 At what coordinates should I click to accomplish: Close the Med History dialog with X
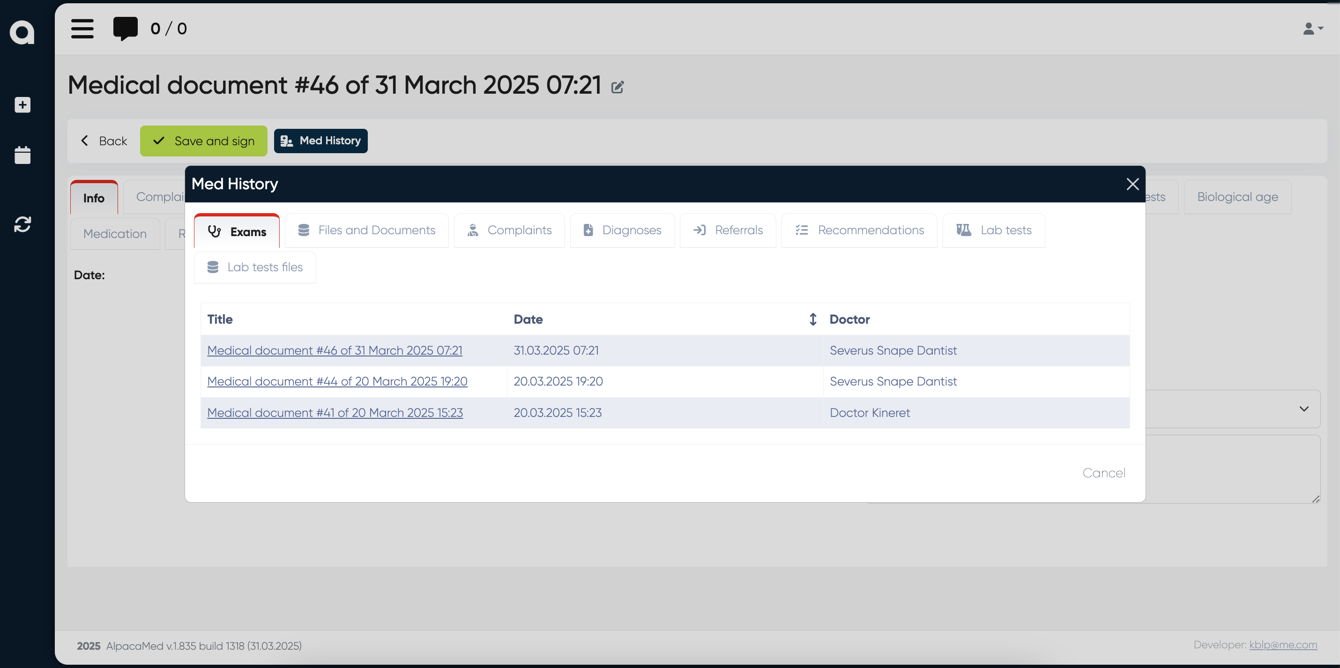[x=1132, y=184]
